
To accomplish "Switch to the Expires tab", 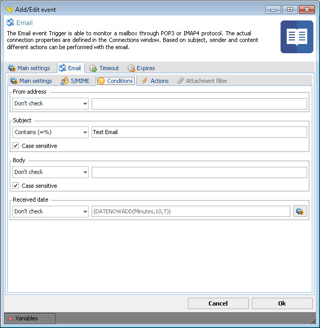I will pos(141,68).
